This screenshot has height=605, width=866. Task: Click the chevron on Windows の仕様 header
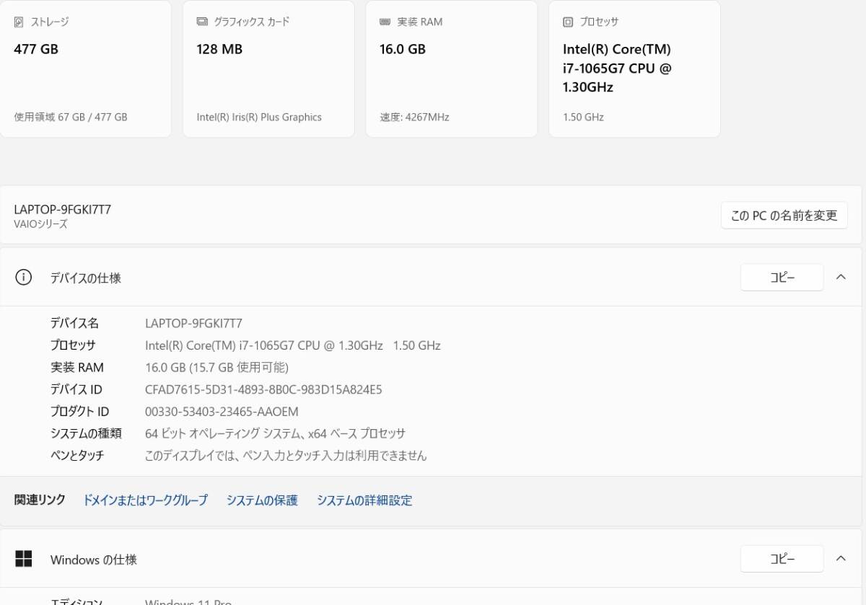coord(841,558)
